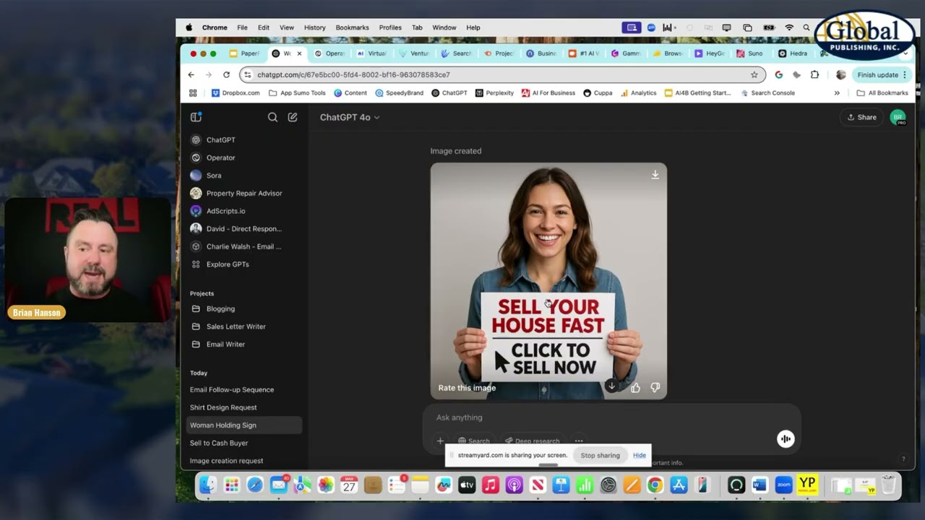Hide the streamyard screen-sharing notice
The height and width of the screenshot is (520, 925).
pos(640,456)
